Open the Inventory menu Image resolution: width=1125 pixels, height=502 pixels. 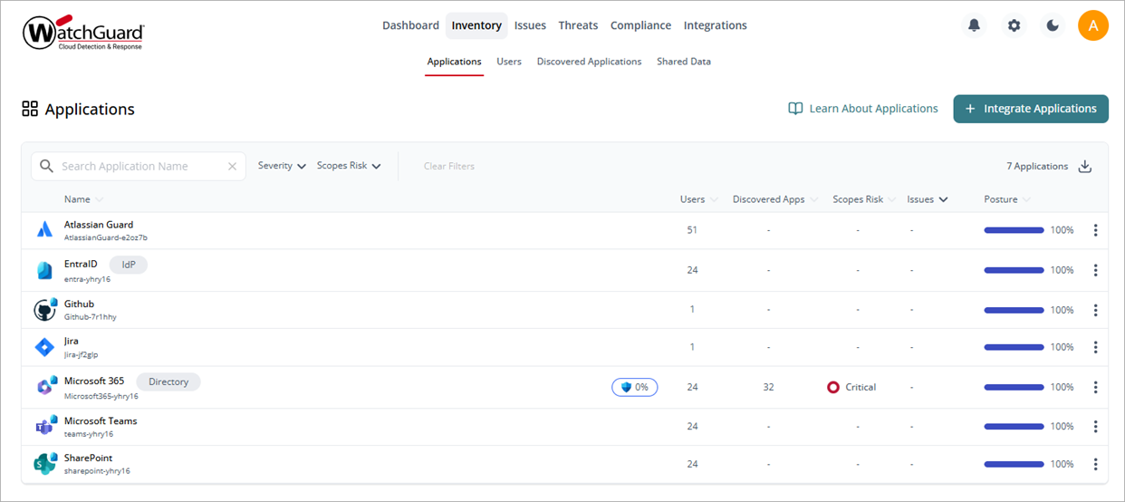pyautogui.click(x=476, y=25)
